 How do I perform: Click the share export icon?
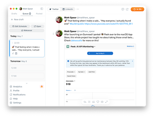click(127, 9)
